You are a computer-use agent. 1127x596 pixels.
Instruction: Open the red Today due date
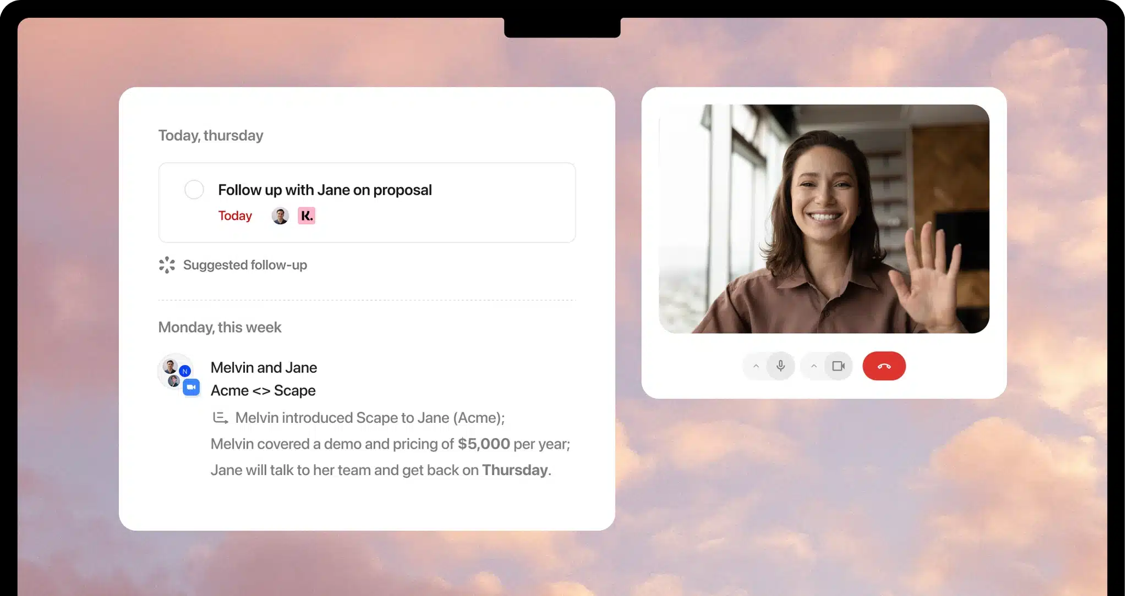235,216
